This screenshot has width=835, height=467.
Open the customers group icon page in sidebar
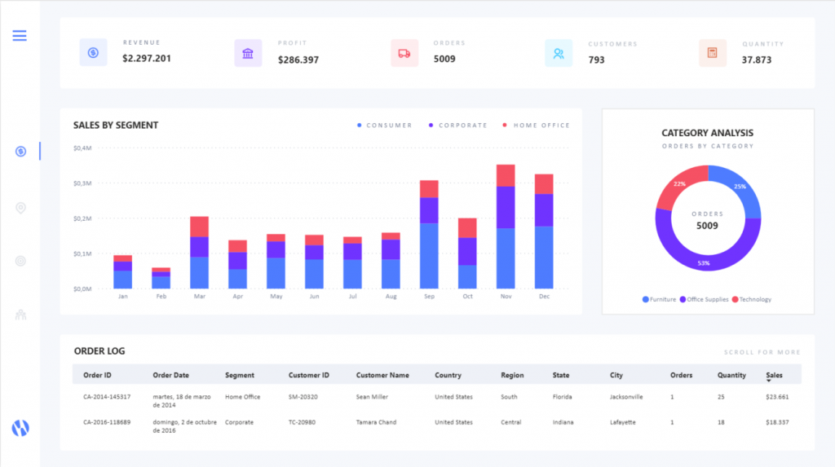pos(20,315)
